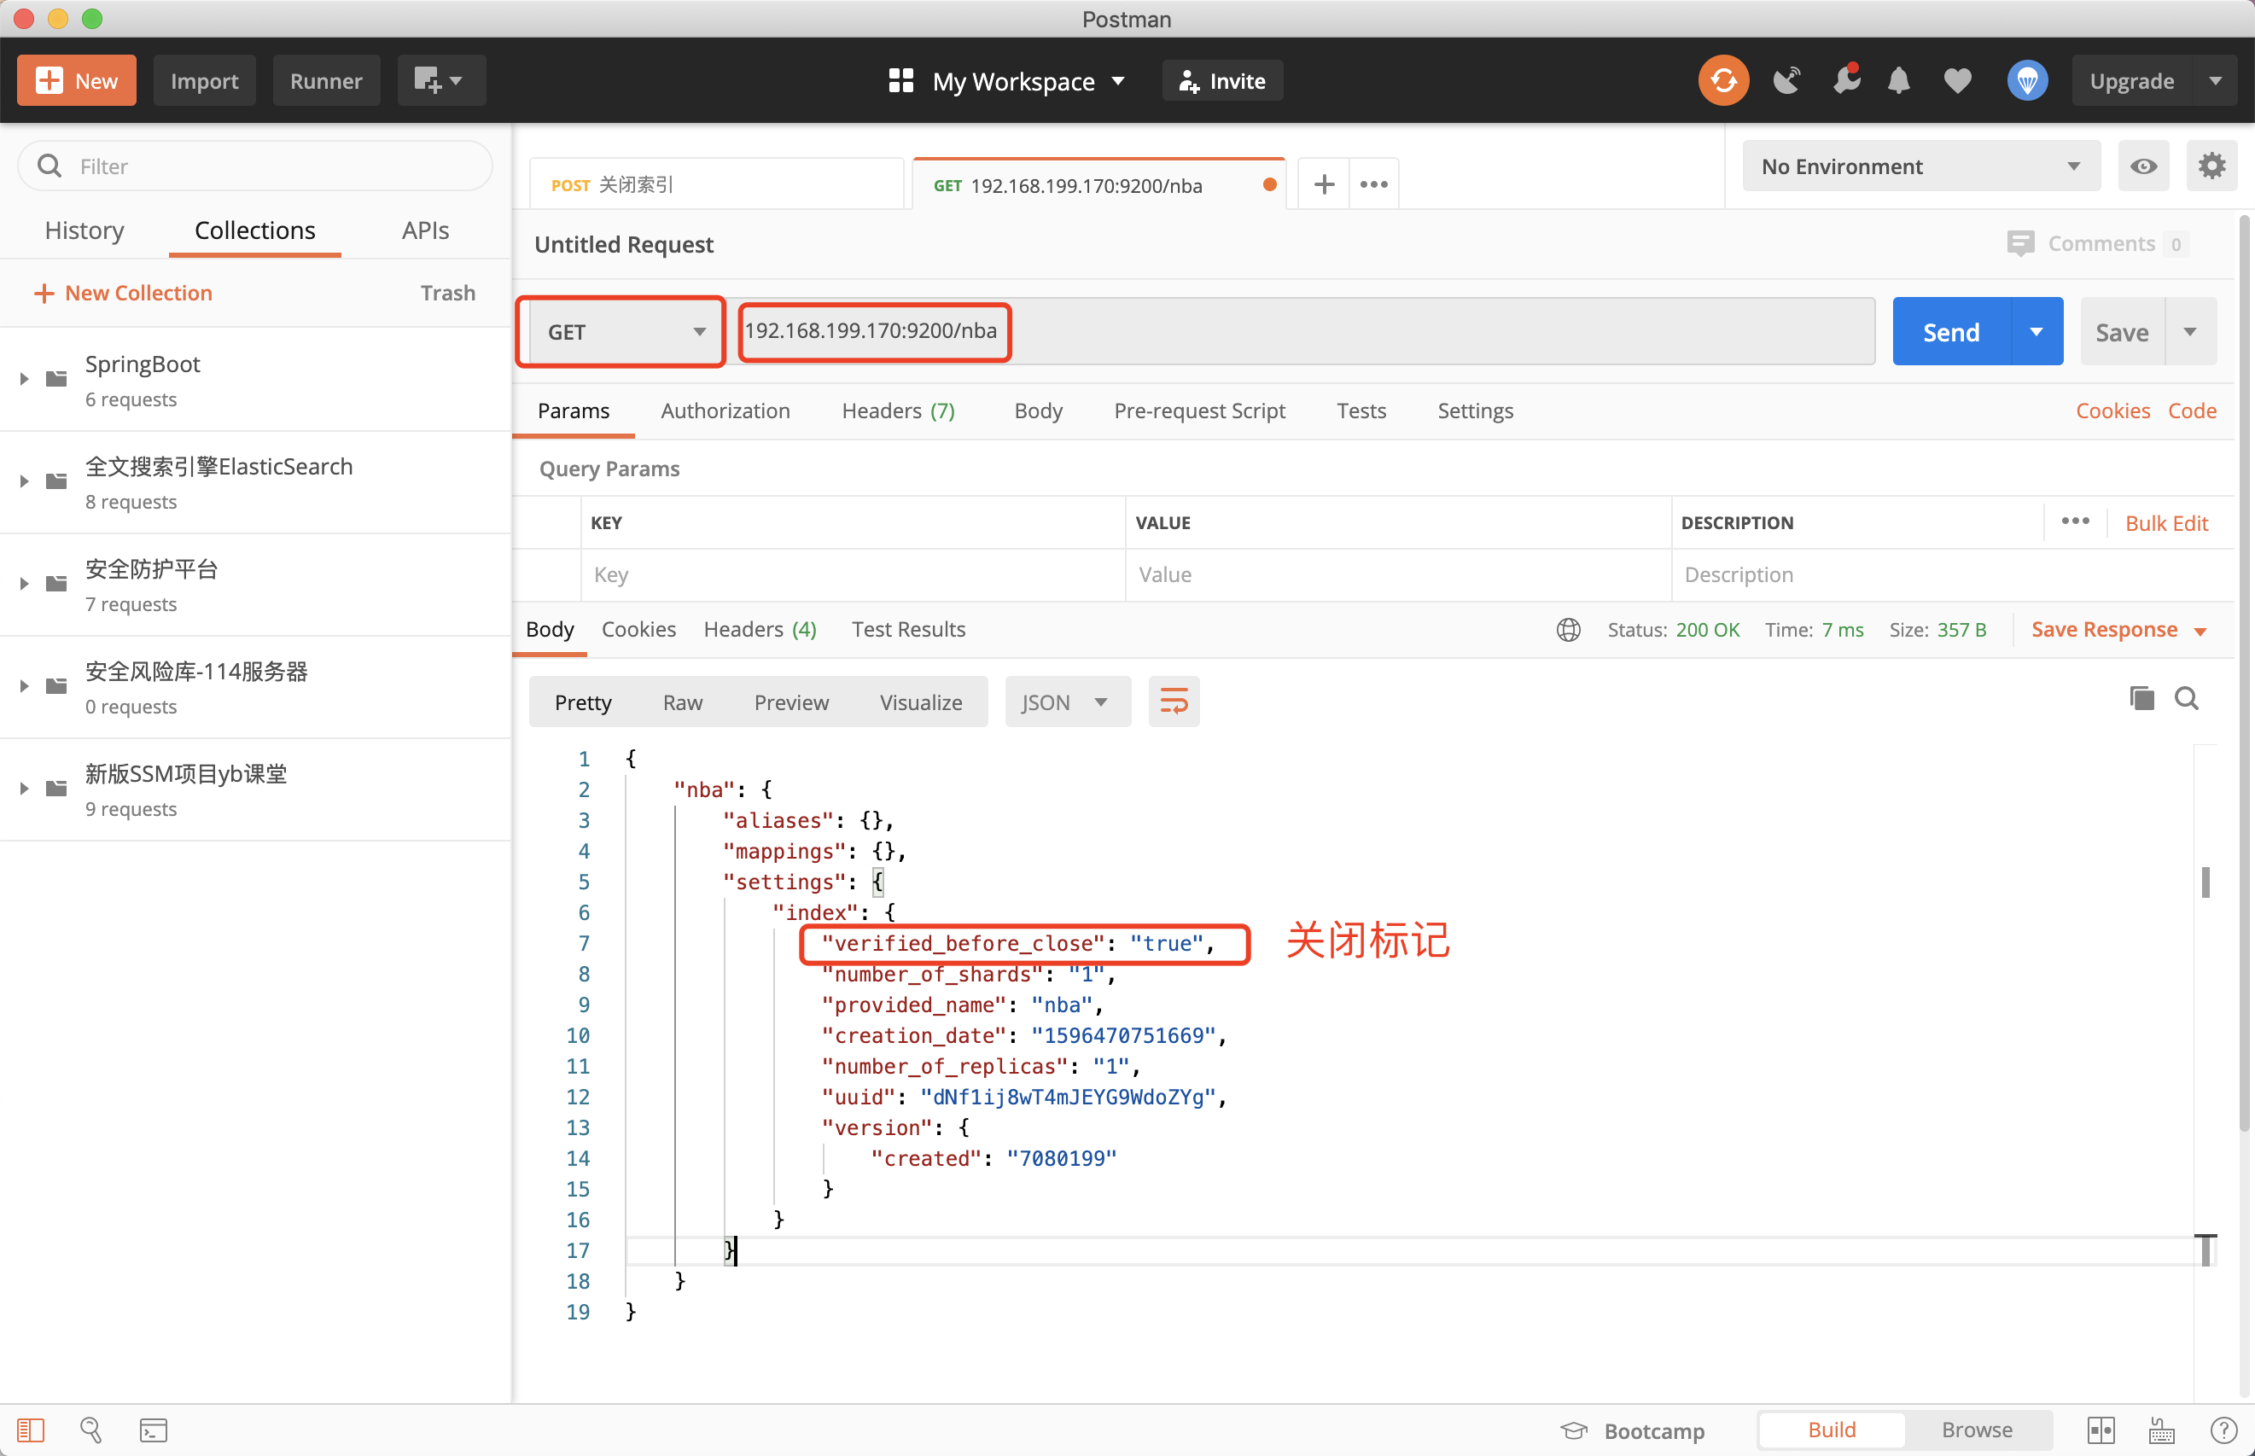The height and width of the screenshot is (1456, 2255).
Task: Open the notifications bell
Action: click(x=1898, y=80)
